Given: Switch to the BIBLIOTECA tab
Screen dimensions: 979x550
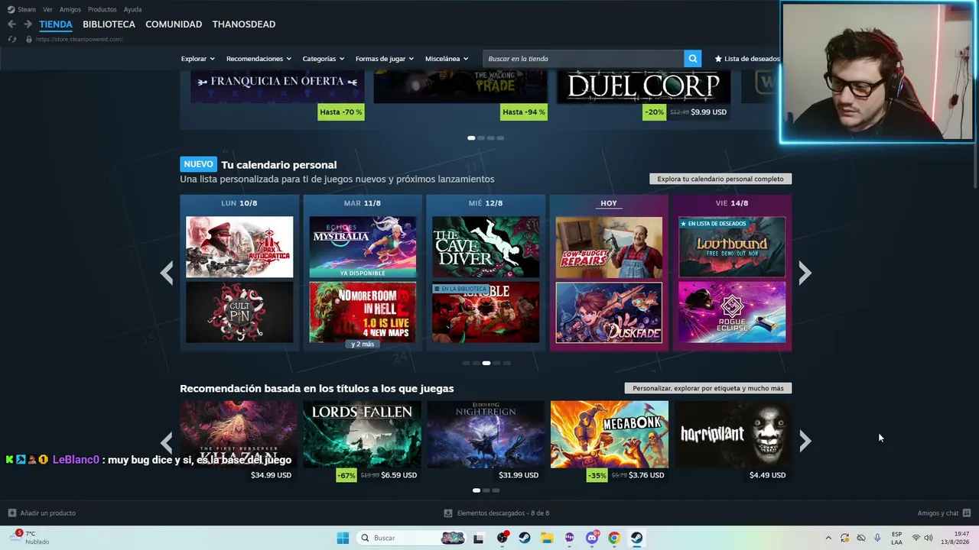Looking at the screenshot, I should 109,24.
